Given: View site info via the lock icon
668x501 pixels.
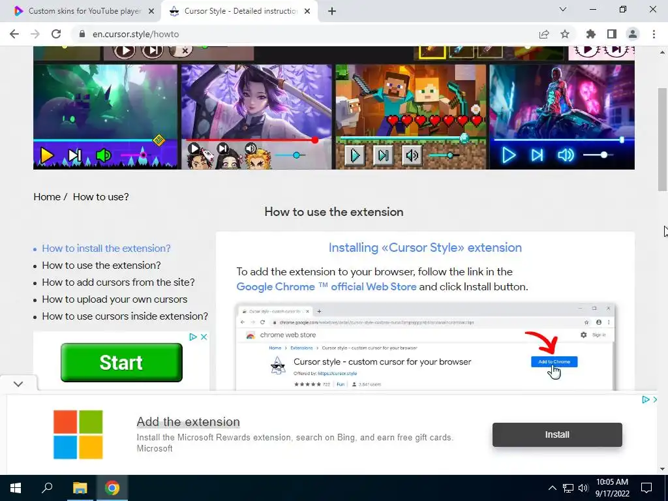Looking at the screenshot, I should pos(82,34).
